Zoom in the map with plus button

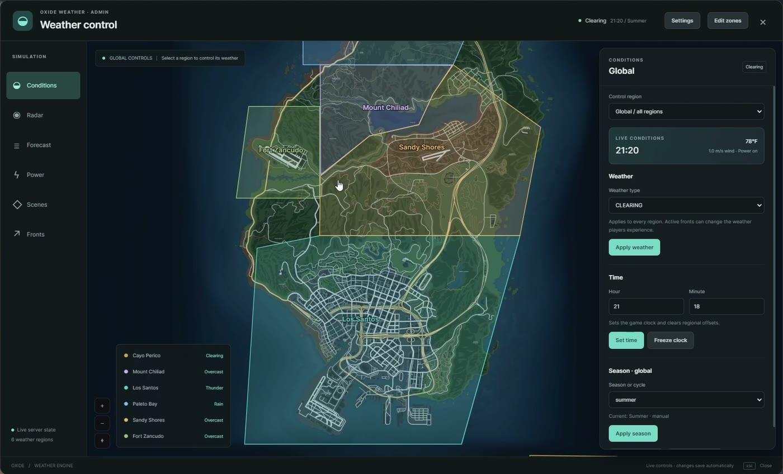point(102,406)
